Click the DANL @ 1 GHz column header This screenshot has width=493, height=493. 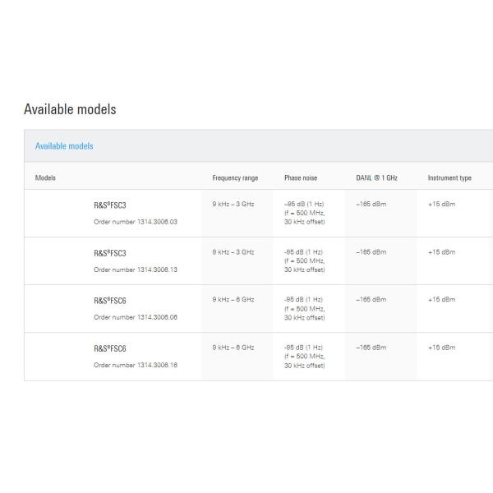pos(376,178)
